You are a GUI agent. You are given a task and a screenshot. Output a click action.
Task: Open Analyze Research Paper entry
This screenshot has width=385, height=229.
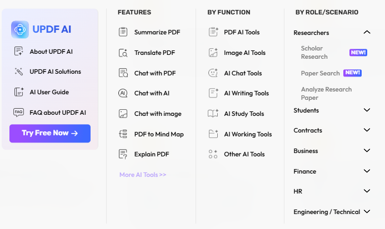[x=326, y=93]
